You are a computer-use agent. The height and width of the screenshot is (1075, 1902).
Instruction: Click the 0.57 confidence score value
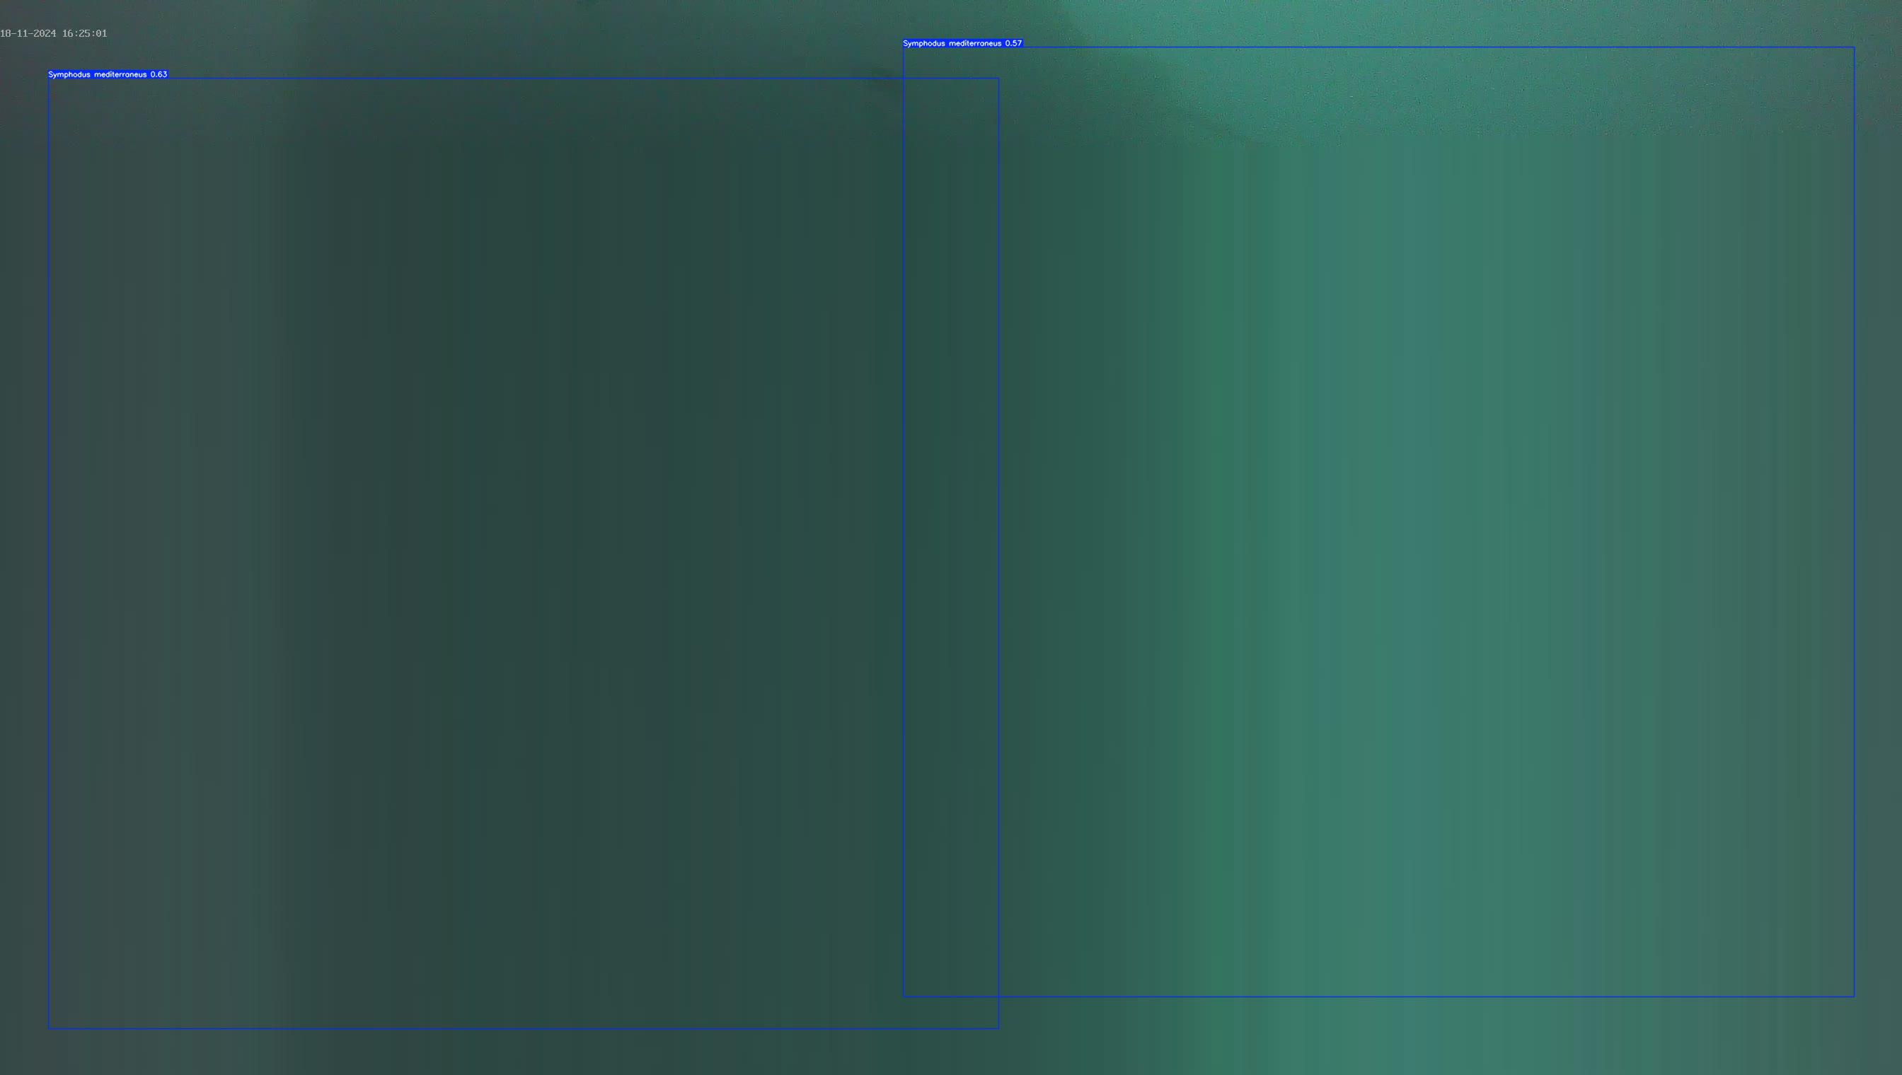coord(1013,44)
